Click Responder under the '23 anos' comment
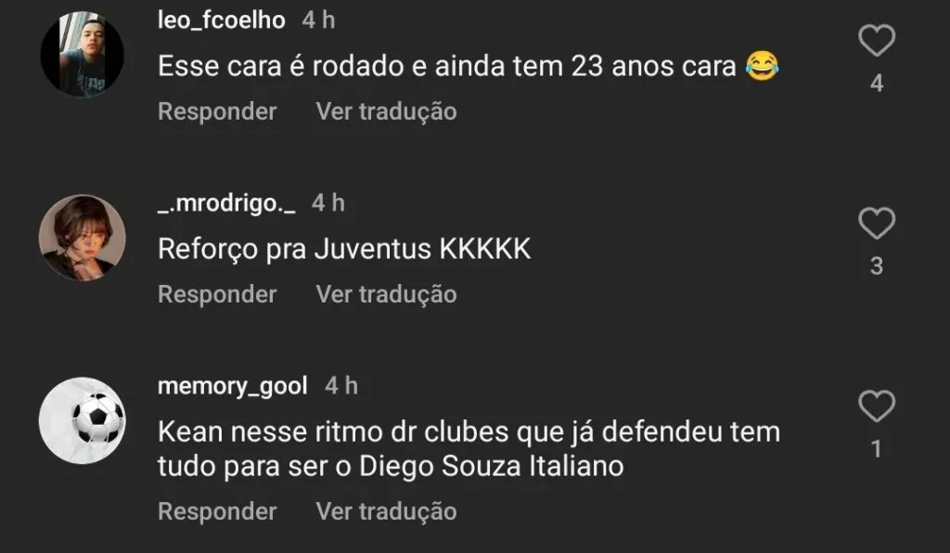Screen dimensions: 950x553 [x=217, y=111]
